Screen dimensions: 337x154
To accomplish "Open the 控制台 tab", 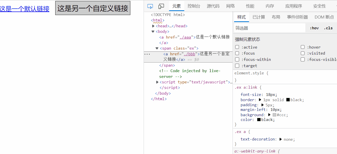I will click(x=194, y=6).
